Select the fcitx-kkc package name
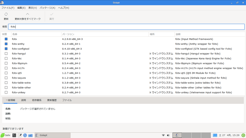The width and height of the screenshot is (246, 138). pos(17,58)
